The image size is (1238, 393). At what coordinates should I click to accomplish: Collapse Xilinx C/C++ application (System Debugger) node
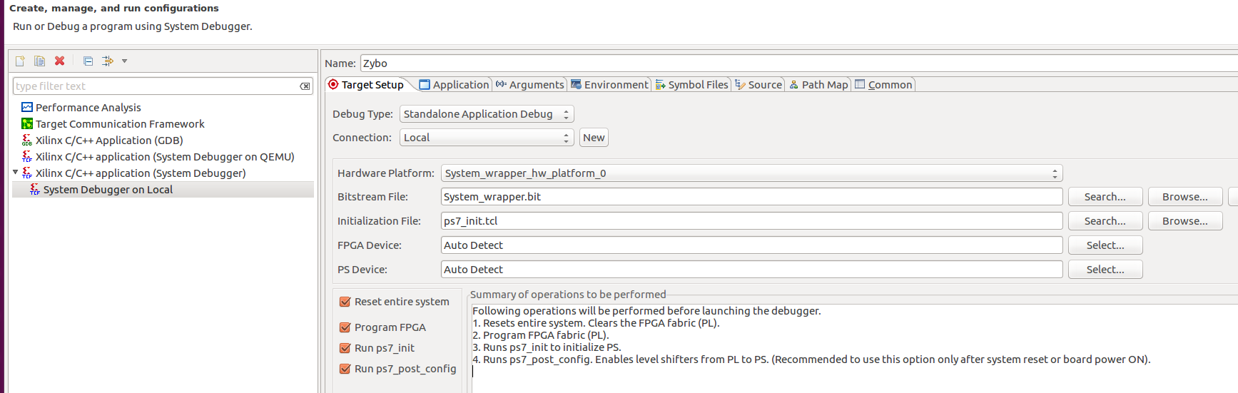(x=16, y=173)
